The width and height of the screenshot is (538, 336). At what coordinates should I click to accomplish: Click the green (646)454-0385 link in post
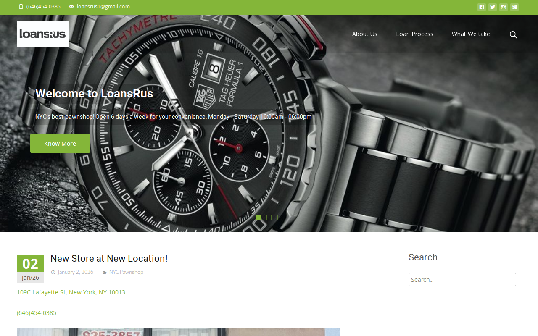37,313
